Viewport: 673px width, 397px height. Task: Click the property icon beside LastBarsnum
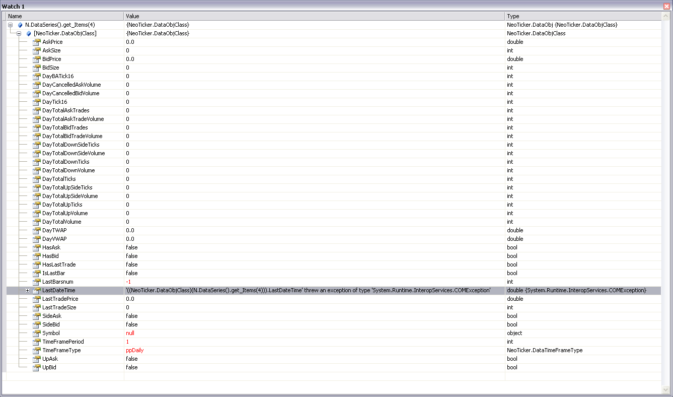[x=36, y=282]
